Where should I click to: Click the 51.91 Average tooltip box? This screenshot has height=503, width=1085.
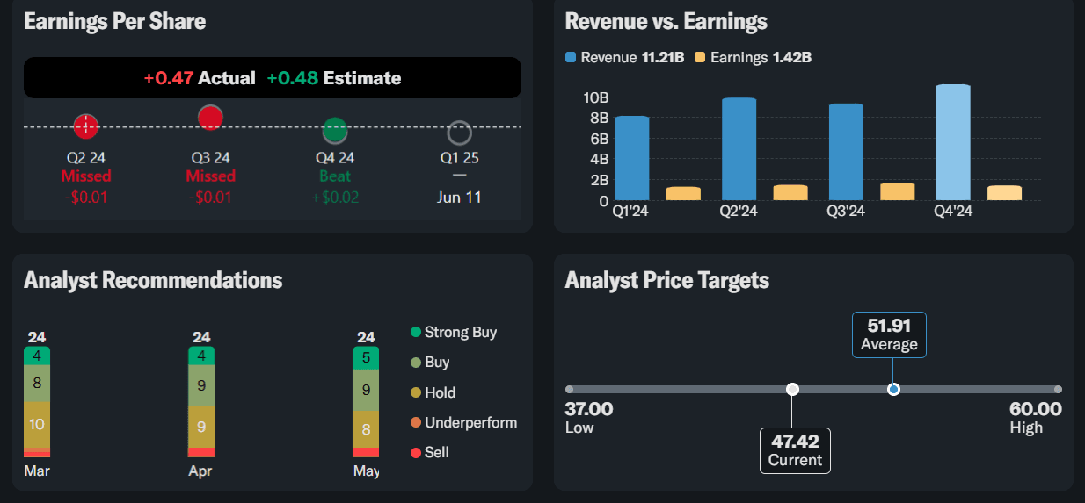pyautogui.click(x=889, y=334)
